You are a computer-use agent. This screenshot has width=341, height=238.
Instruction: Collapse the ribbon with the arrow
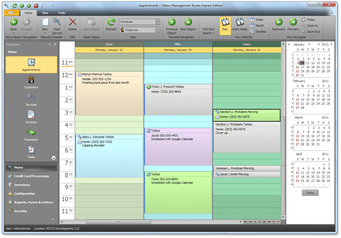click(332, 13)
